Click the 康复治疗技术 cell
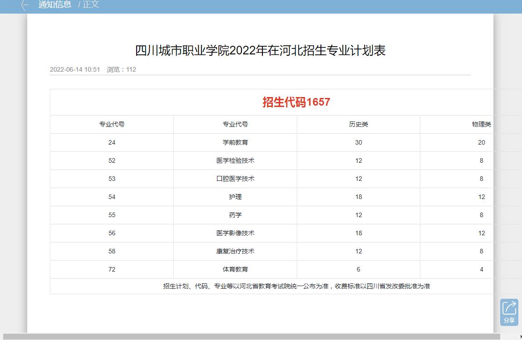The width and height of the screenshot is (522, 340). (236, 251)
